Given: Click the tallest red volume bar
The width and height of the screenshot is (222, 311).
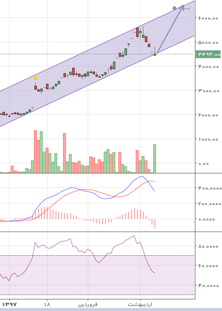Looking at the screenshot, I should [35, 152].
